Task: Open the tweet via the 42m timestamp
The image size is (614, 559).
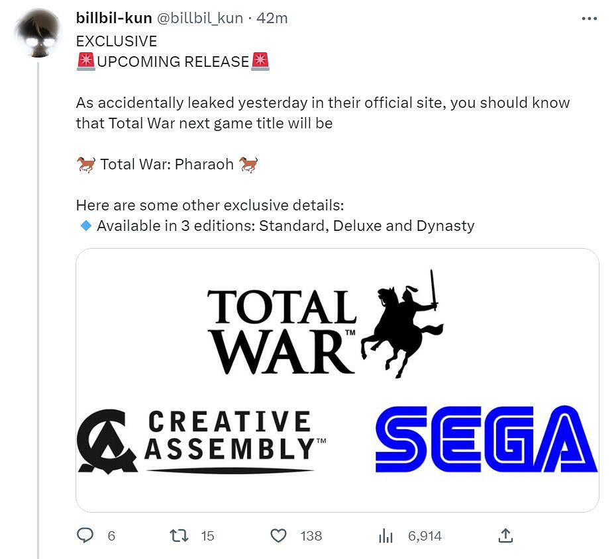Action: 272,19
